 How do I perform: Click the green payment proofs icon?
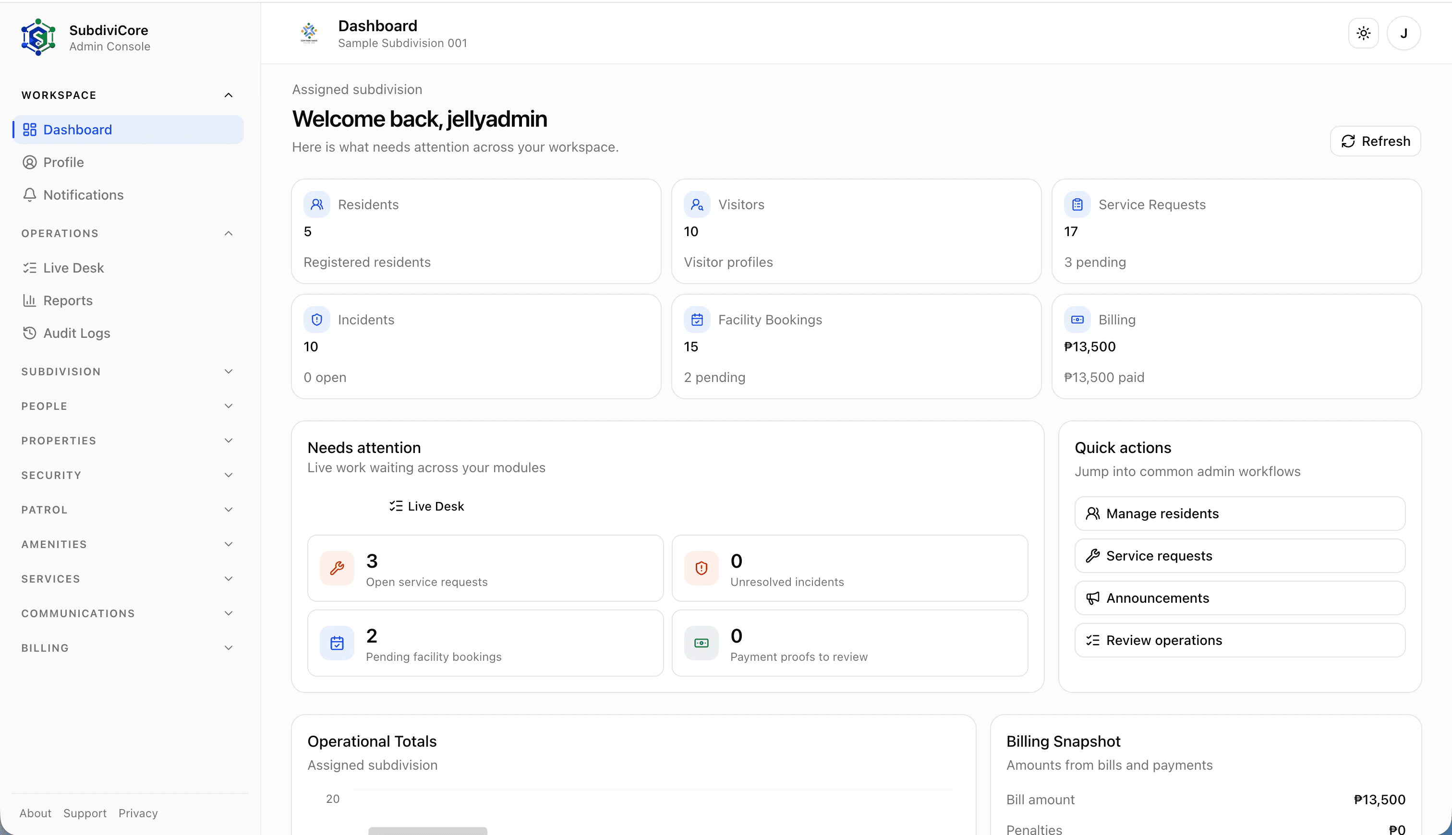[701, 643]
